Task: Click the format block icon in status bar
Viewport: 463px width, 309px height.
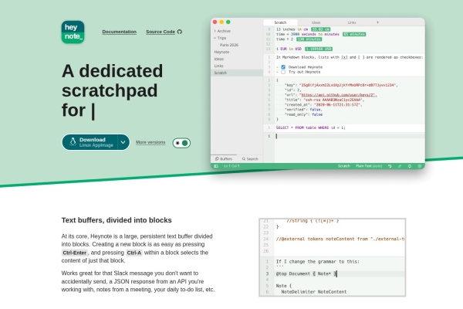Action: pyautogui.click(x=390, y=166)
